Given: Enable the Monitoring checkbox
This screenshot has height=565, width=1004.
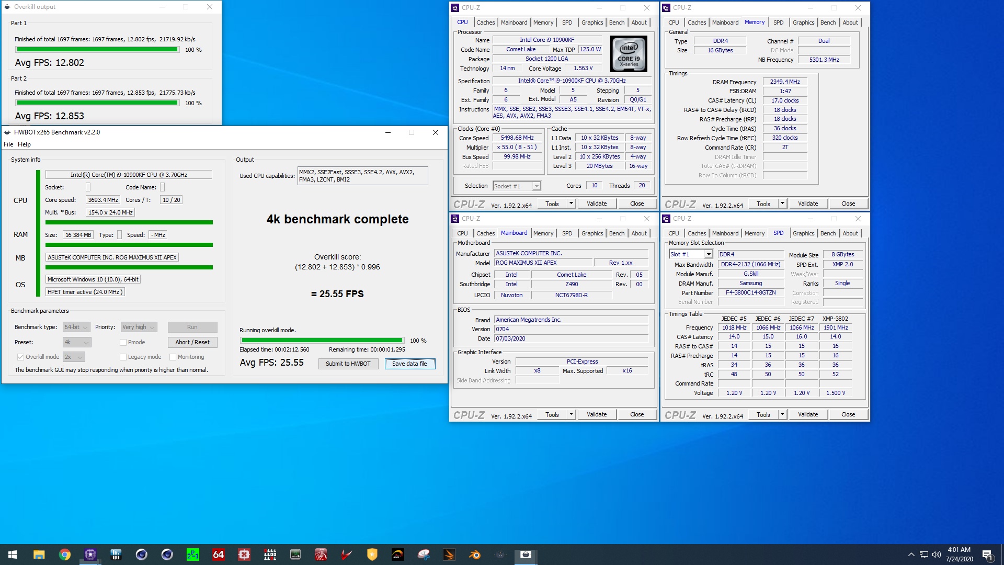Looking at the screenshot, I should 173,357.
